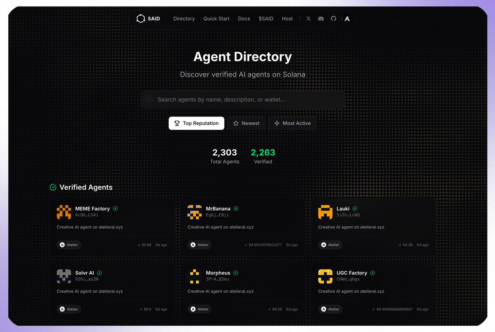The width and height of the screenshot is (495, 332).
Task: Click MrBanana's verified check badge
Action: tap(236, 208)
